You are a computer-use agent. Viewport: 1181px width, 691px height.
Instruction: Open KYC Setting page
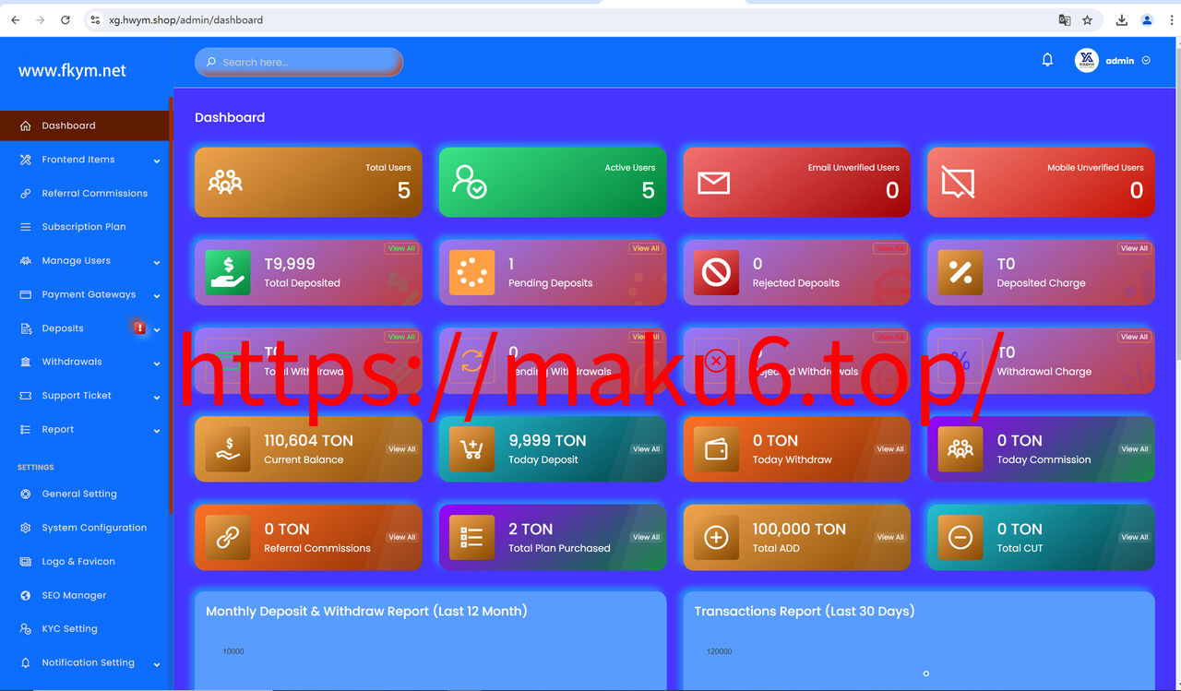(85, 628)
